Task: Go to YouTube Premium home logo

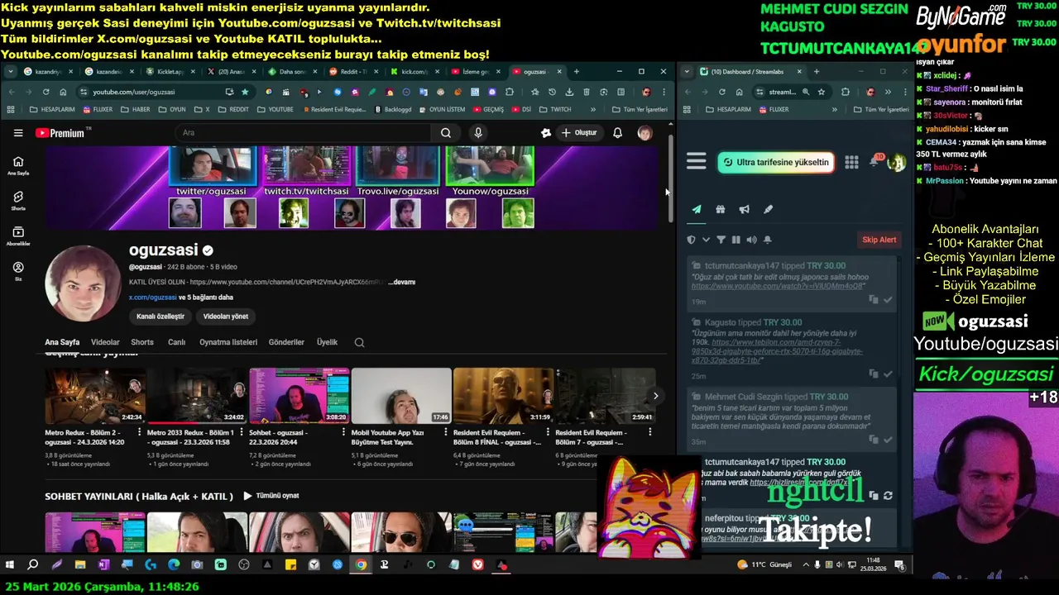Action: [x=63, y=133]
